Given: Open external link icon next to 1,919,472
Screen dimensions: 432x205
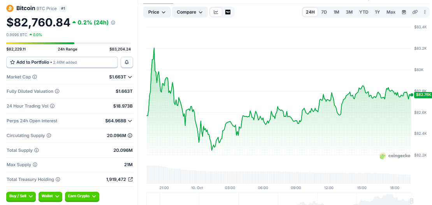Looking at the screenshot, I should (x=131, y=179).
